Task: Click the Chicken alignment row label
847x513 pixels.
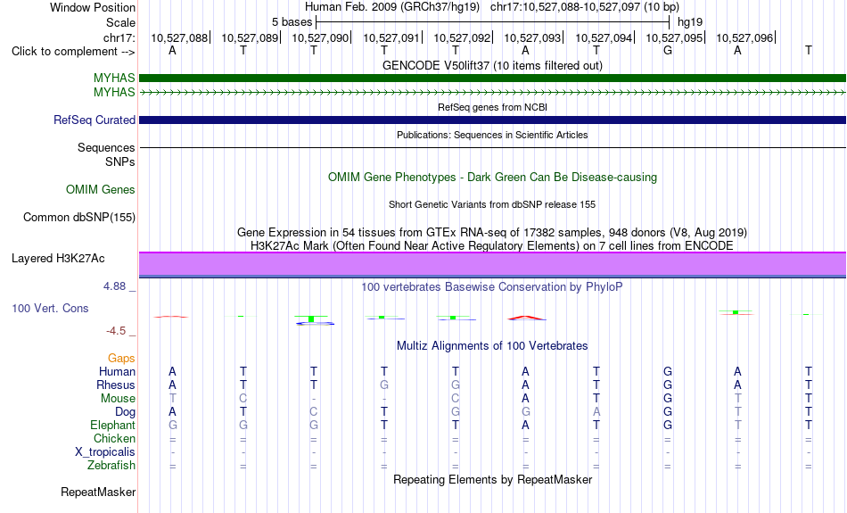Action: [114, 438]
